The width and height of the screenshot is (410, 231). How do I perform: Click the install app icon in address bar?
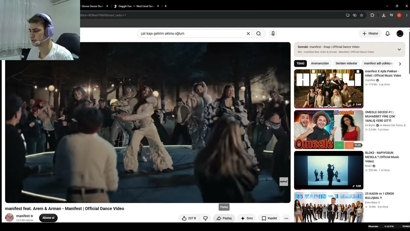348,15
